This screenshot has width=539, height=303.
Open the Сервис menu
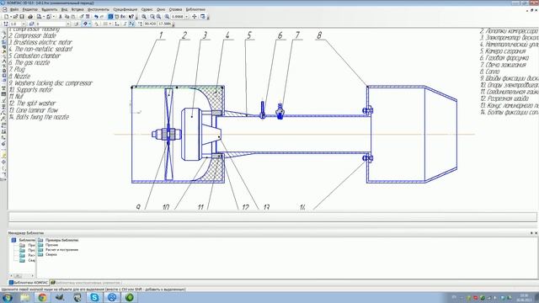[147, 9]
